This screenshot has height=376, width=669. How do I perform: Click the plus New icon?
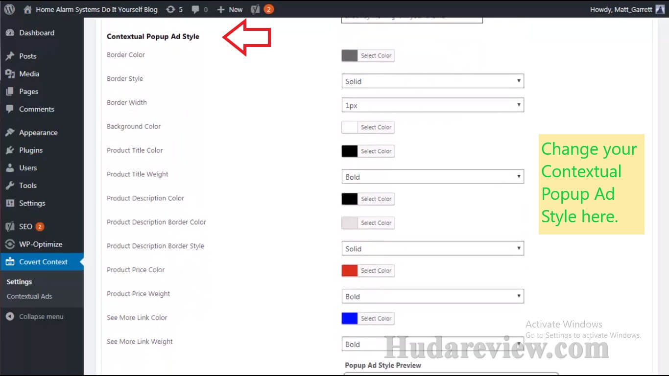point(221,9)
